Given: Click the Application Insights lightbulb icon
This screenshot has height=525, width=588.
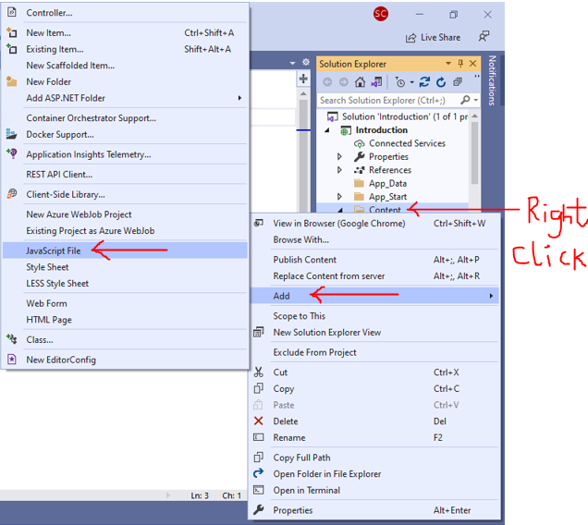Looking at the screenshot, I should [x=12, y=153].
